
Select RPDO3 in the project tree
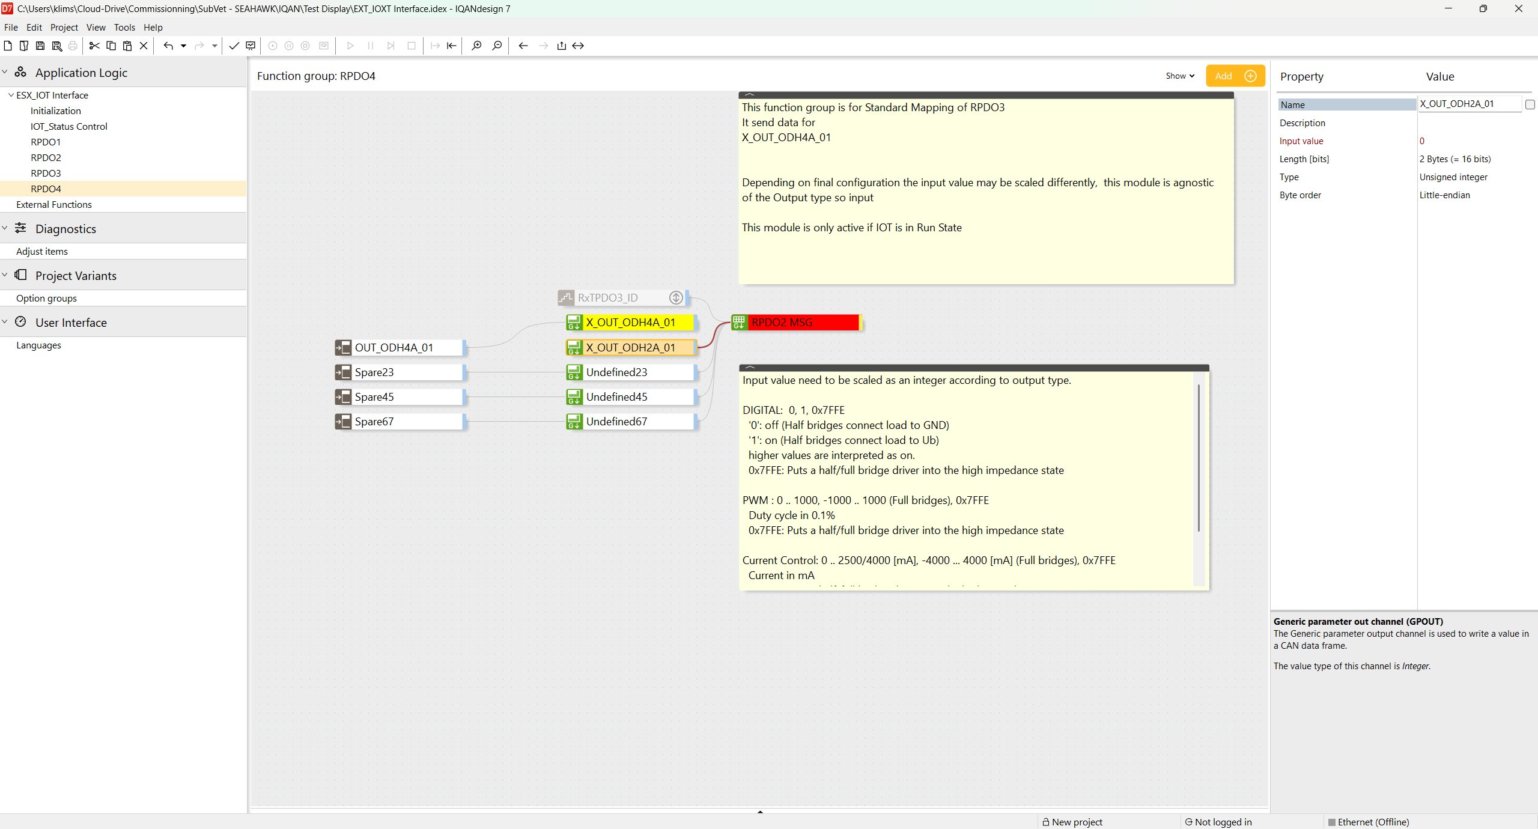46,173
